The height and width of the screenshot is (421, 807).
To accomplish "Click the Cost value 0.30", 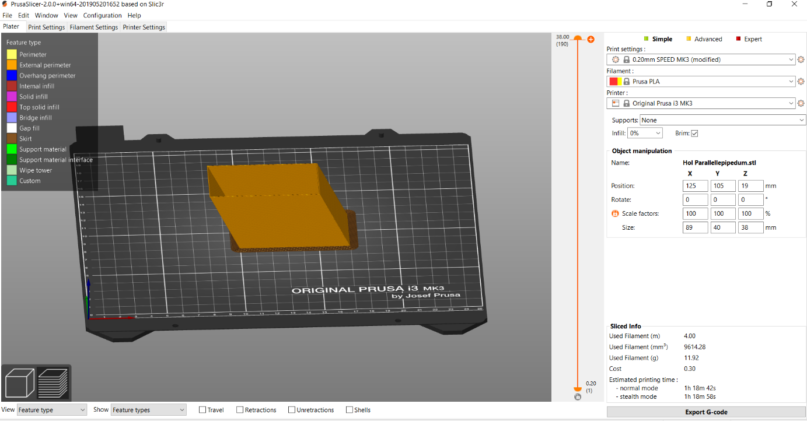I will 690,369.
